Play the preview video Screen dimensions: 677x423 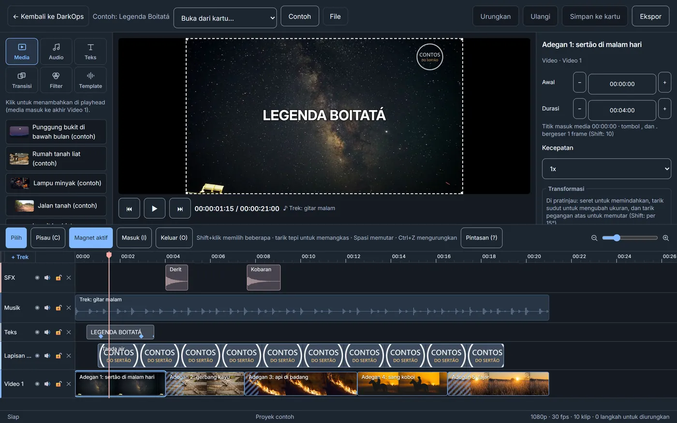(154, 208)
